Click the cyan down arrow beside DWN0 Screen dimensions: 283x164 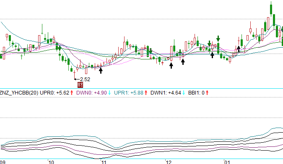tap(109, 93)
